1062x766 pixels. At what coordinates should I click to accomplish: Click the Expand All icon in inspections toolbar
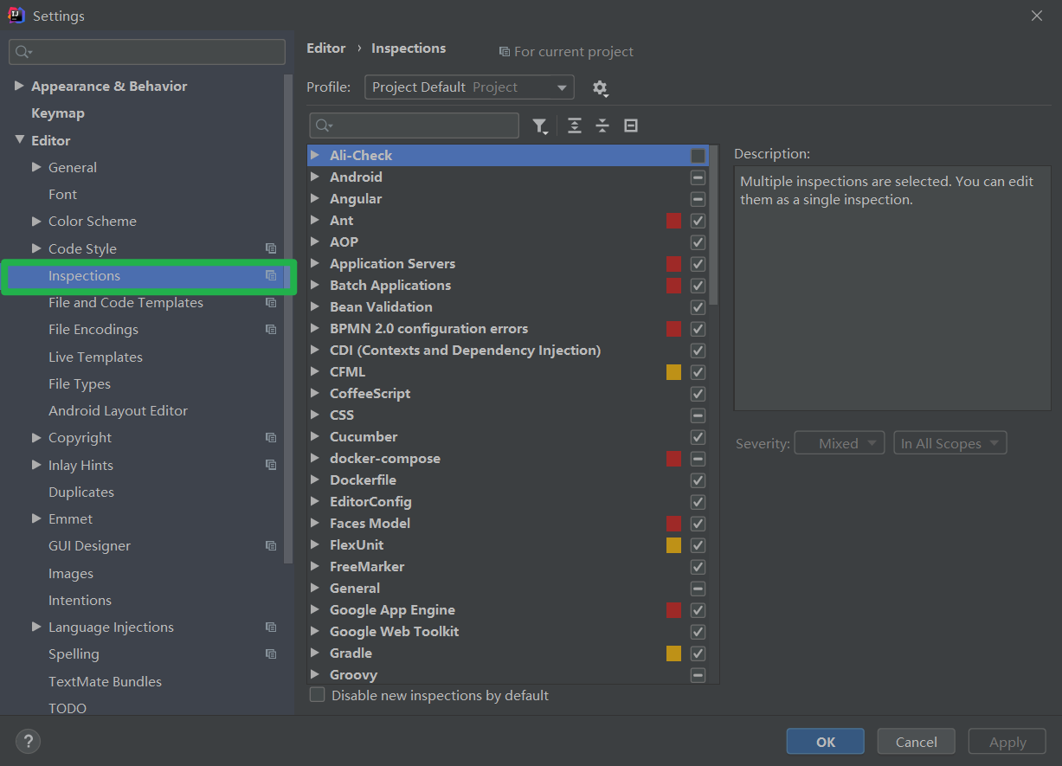(574, 126)
